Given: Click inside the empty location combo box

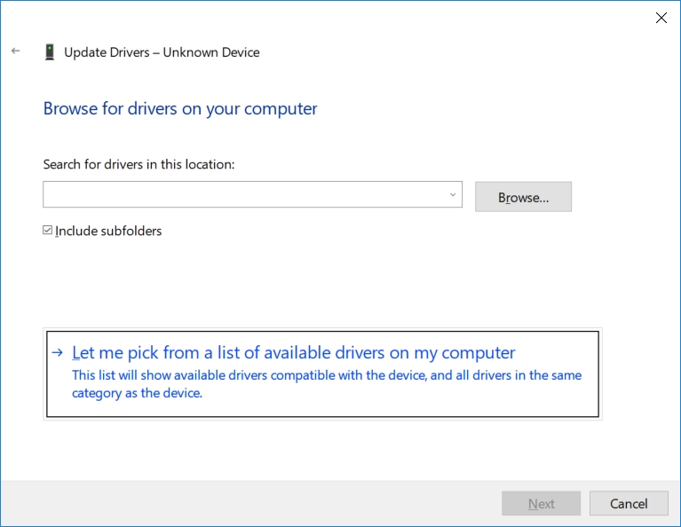Looking at the screenshot, I should point(246,194).
